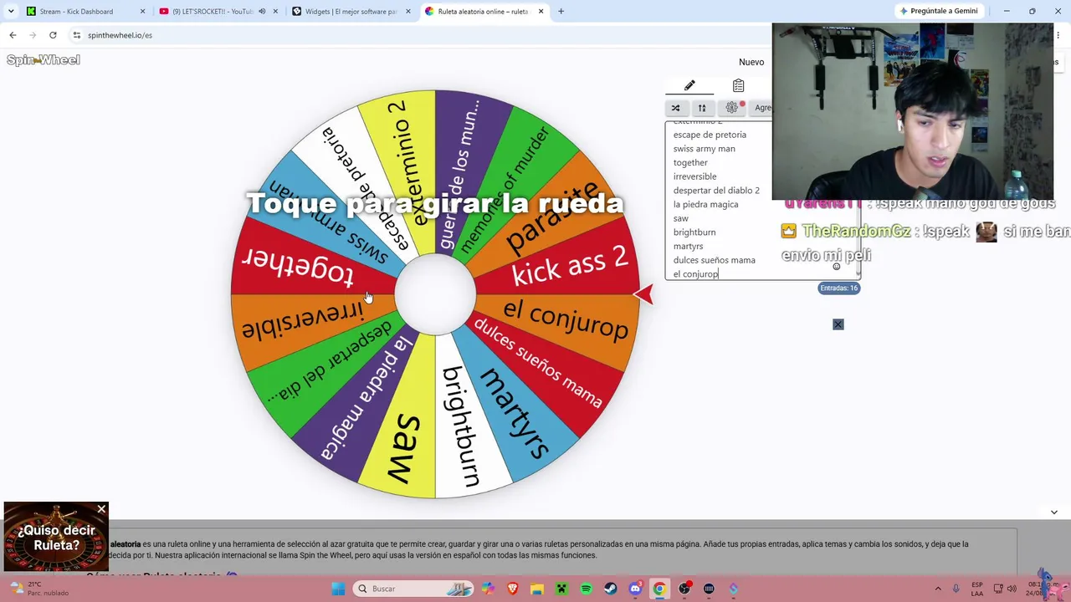The width and height of the screenshot is (1071, 602).
Task: Open the wheel settings gear
Action: tap(732, 108)
